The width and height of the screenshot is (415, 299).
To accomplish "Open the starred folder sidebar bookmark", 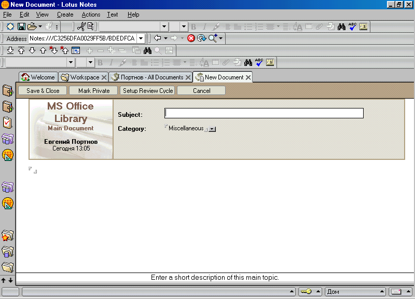I will pos(7,236).
